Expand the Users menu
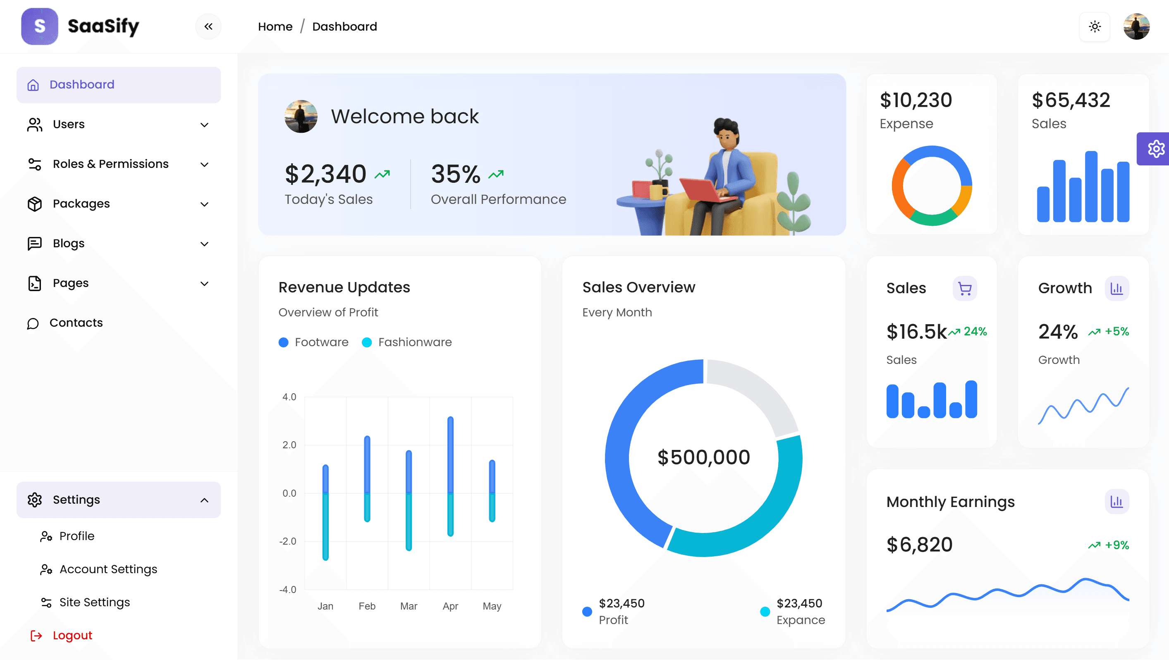The height and width of the screenshot is (660, 1169). 205,124
